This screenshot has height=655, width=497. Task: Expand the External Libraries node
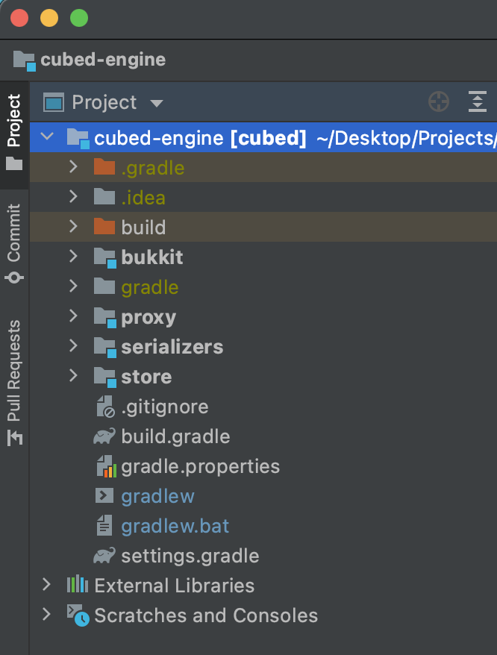[47, 585]
